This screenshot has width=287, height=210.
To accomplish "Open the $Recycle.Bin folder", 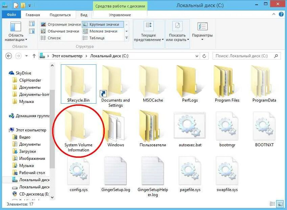I will pyautogui.click(x=78, y=84).
